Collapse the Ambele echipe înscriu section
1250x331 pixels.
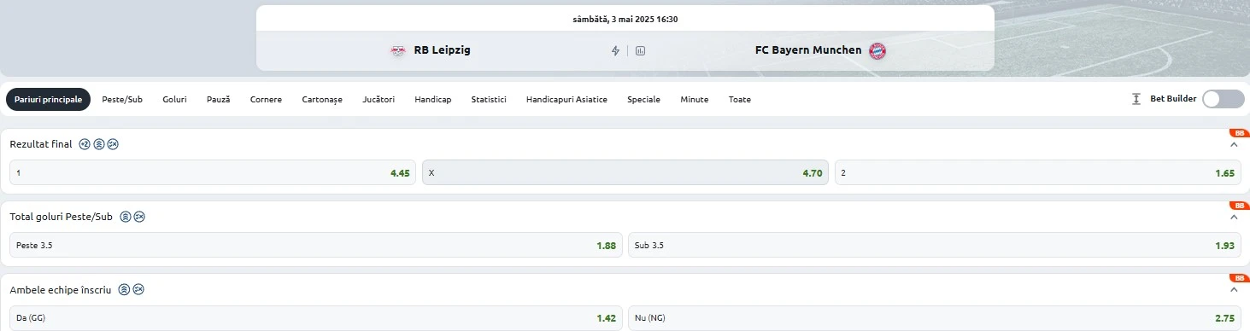tap(1233, 290)
